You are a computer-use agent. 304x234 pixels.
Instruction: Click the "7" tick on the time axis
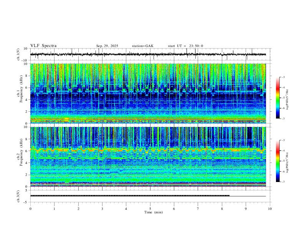click(198, 209)
